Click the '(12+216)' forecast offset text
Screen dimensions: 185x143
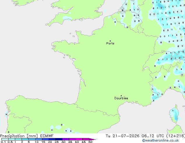point(176,136)
